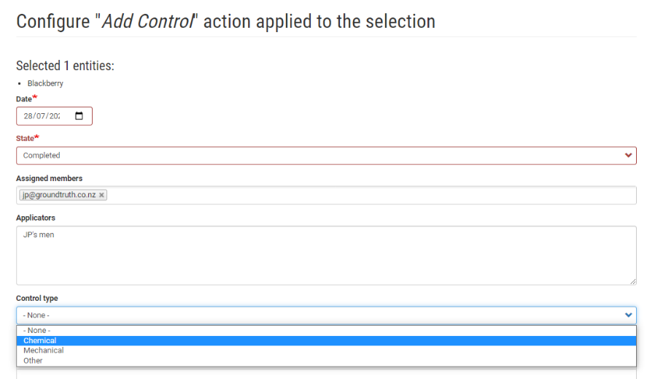Click the month portion of the Date
Viewport: 647px width, 379px height.
click(40, 116)
